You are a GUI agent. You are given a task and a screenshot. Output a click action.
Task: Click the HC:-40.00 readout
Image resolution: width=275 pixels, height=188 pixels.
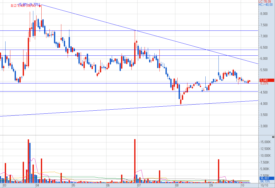[265, 5]
